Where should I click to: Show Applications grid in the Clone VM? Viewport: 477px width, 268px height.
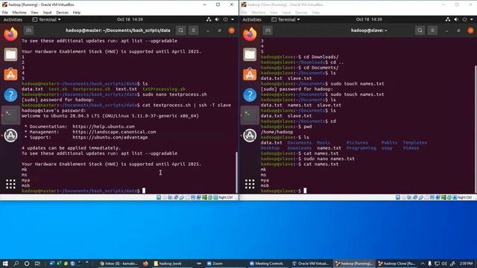(250, 184)
